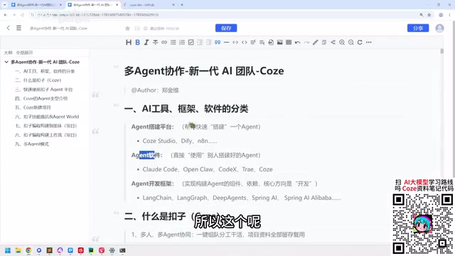Viewport: 455px width, 256px height.
Task: Click the heading 一、AI工具、框架、软件的分类 in the document
Action: click(x=186, y=109)
